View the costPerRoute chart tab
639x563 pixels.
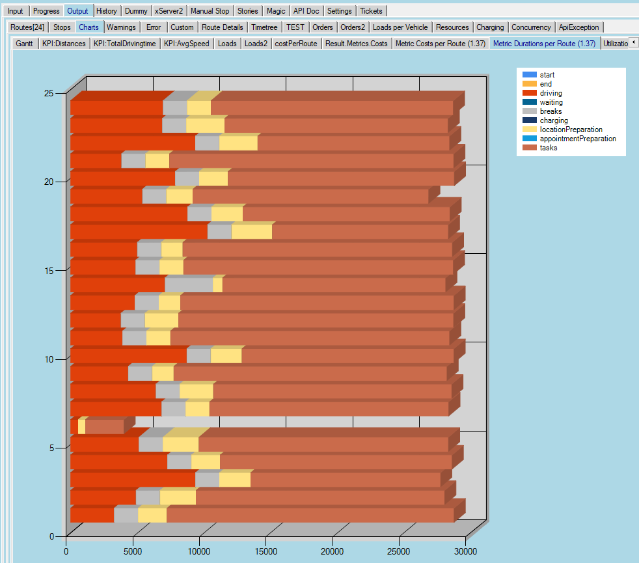296,44
